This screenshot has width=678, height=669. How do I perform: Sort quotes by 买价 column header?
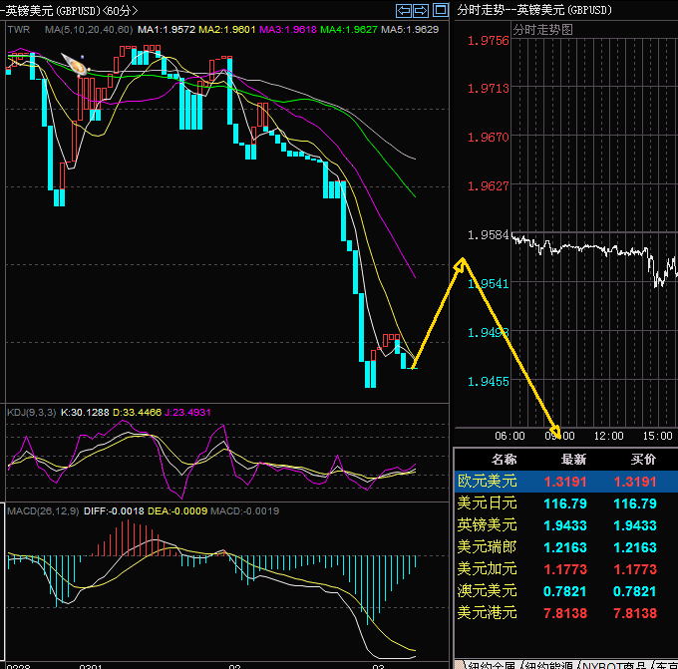pyautogui.click(x=642, y=459)
